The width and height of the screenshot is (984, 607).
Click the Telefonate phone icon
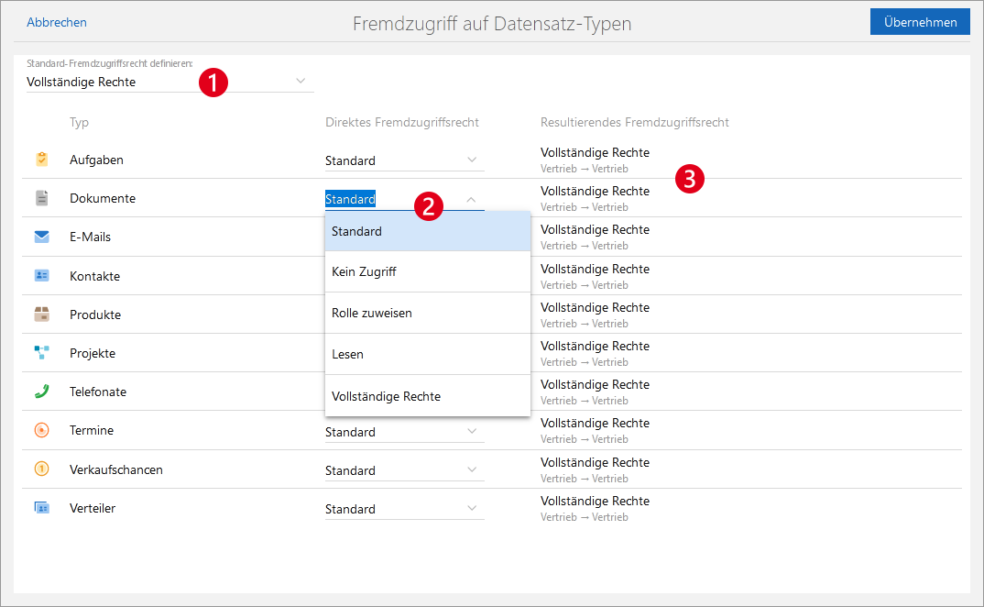pos(41,392)
